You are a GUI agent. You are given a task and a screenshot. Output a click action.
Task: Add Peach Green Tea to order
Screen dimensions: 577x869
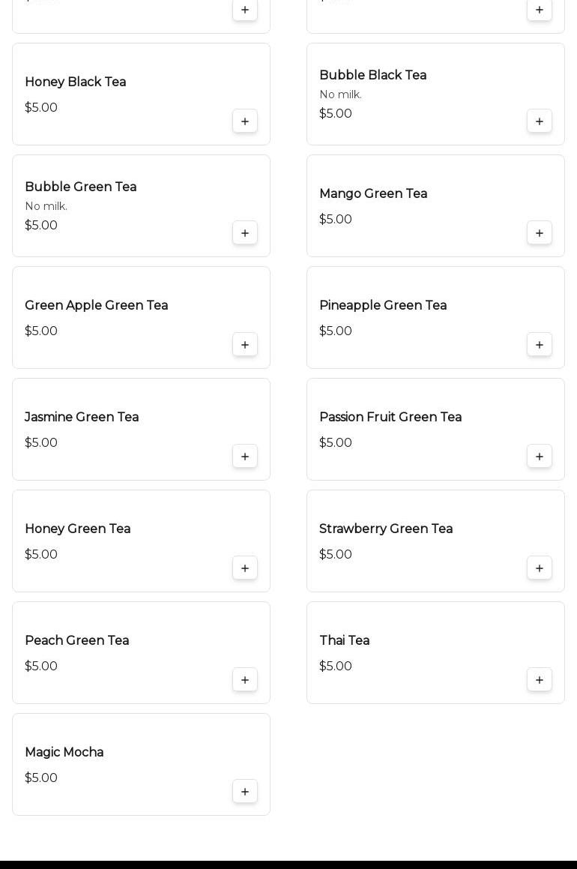[245, 680]
